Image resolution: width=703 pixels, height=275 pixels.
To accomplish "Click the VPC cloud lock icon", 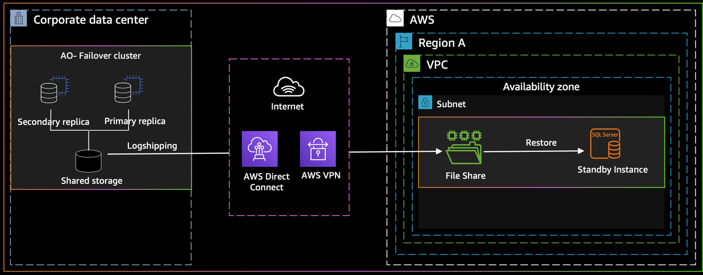I will [412, 64].
